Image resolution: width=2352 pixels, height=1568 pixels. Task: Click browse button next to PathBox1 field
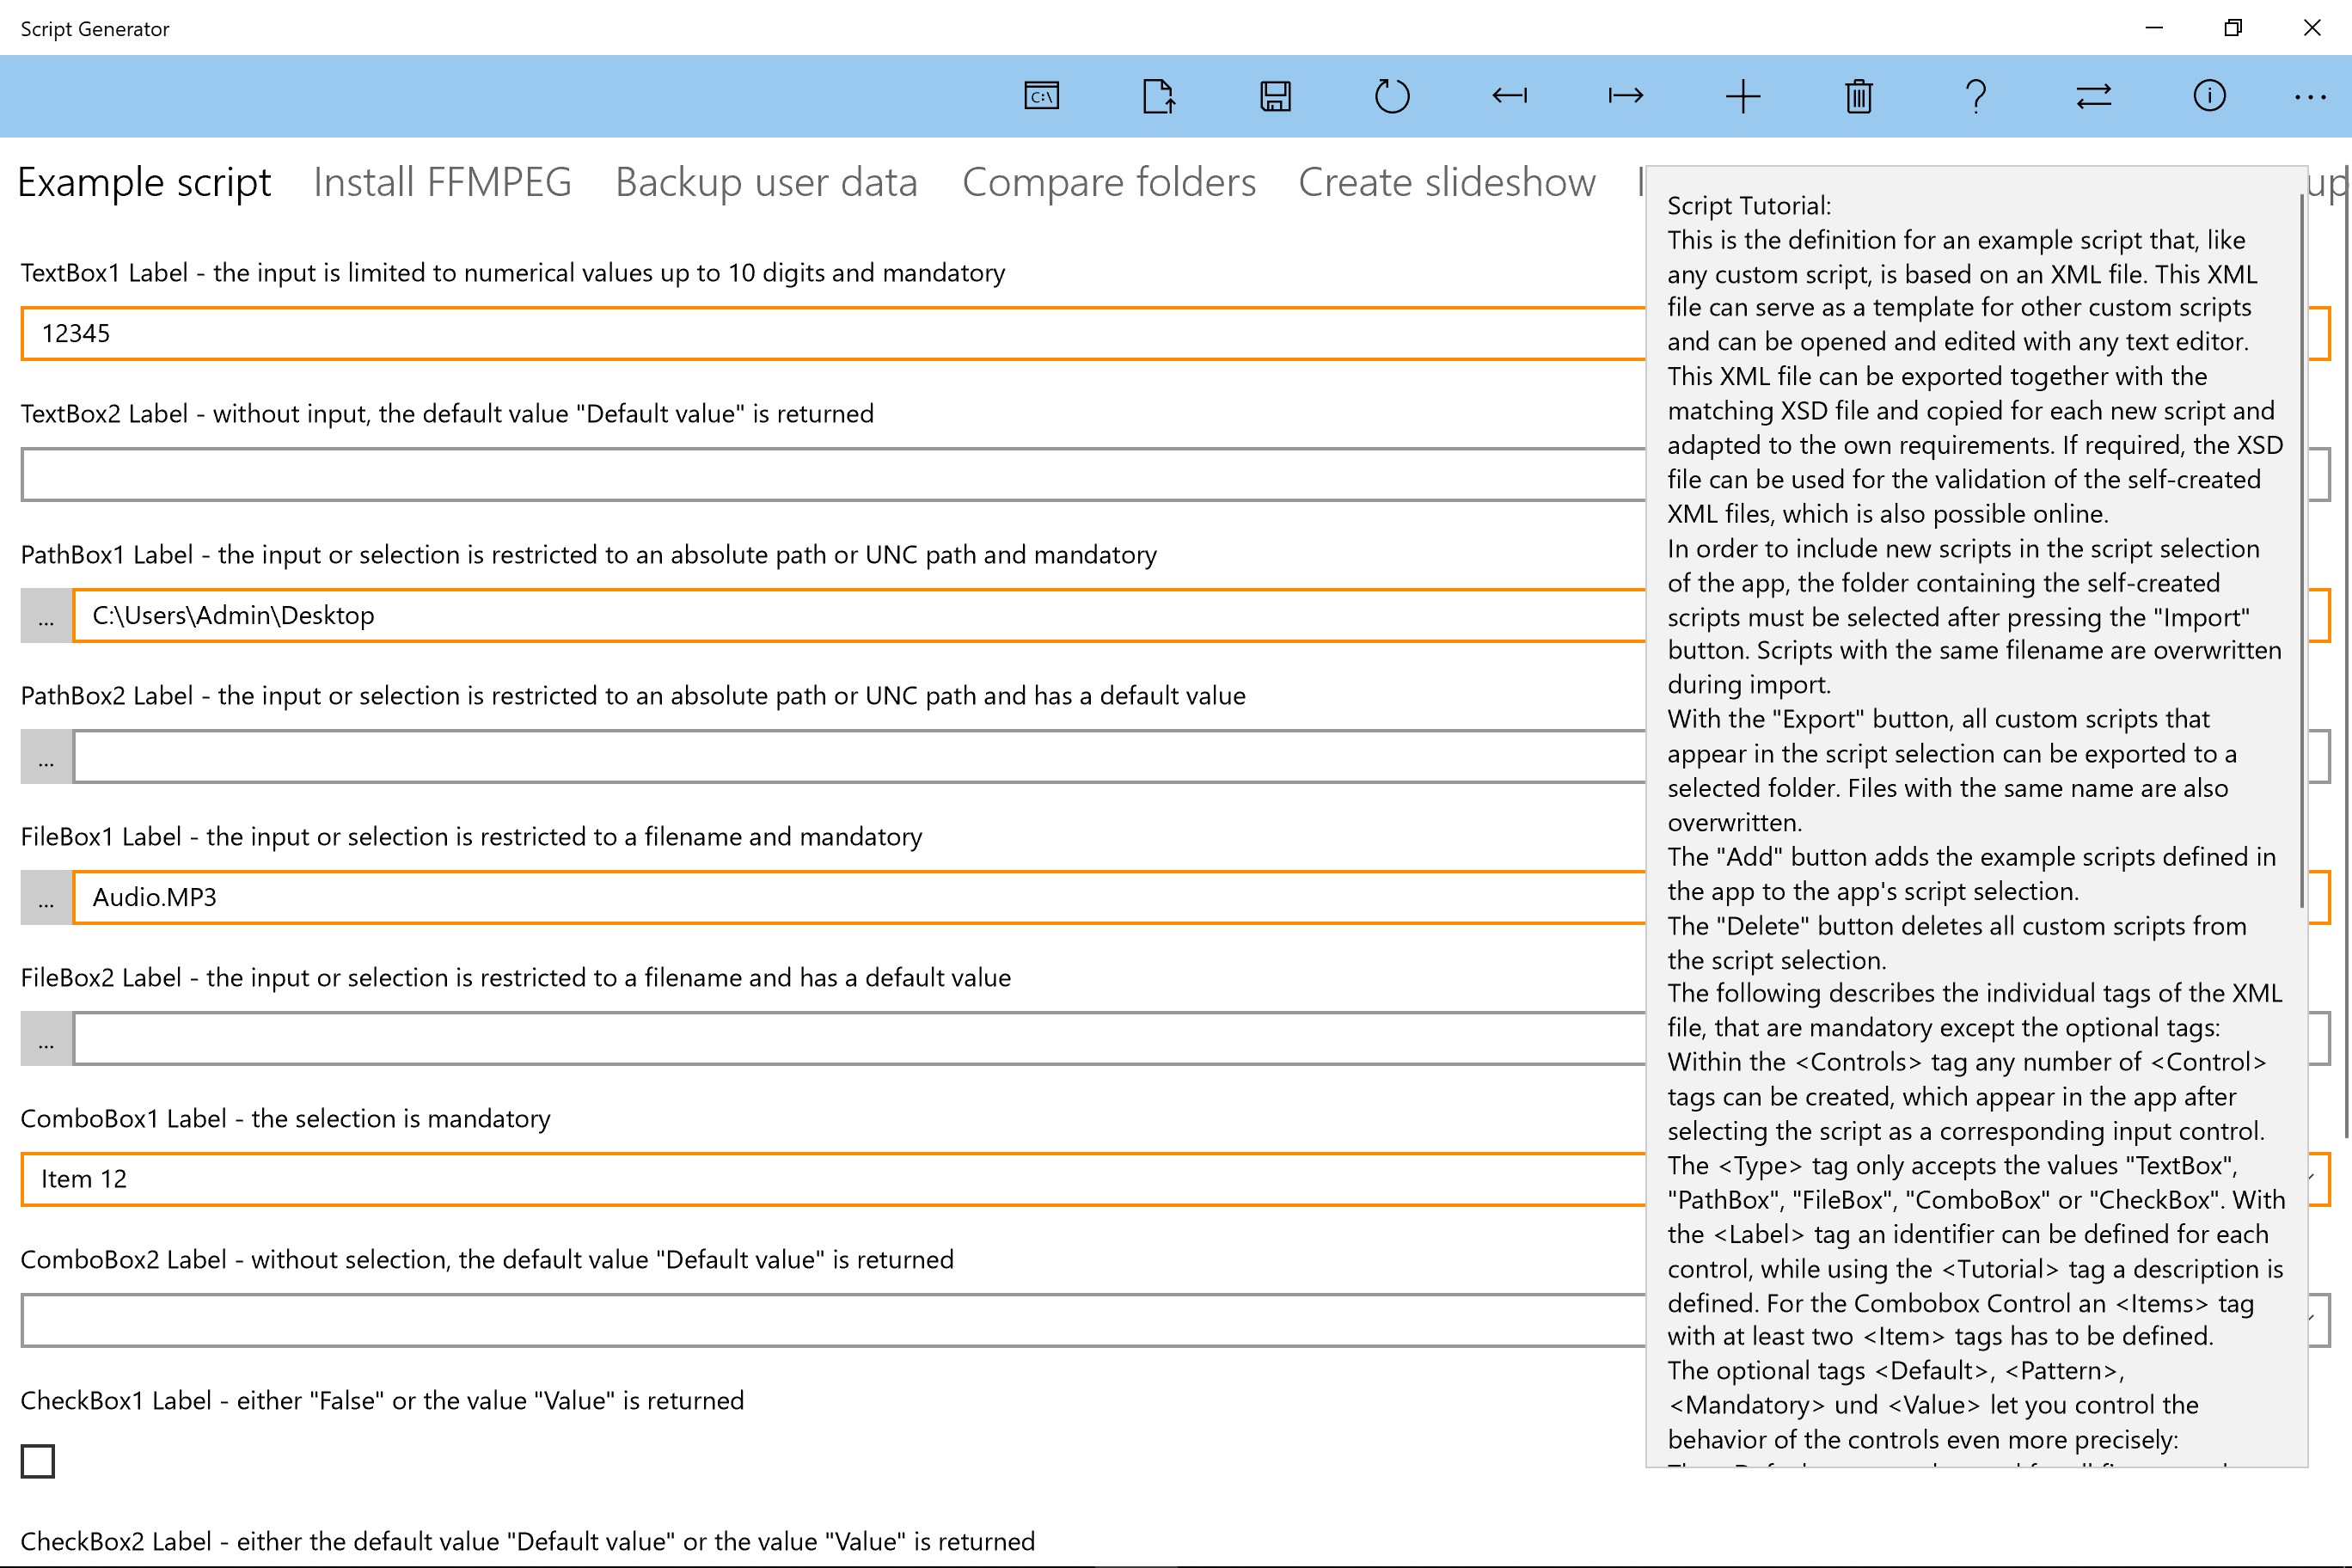pyautogui.click(x=46, y=616)
